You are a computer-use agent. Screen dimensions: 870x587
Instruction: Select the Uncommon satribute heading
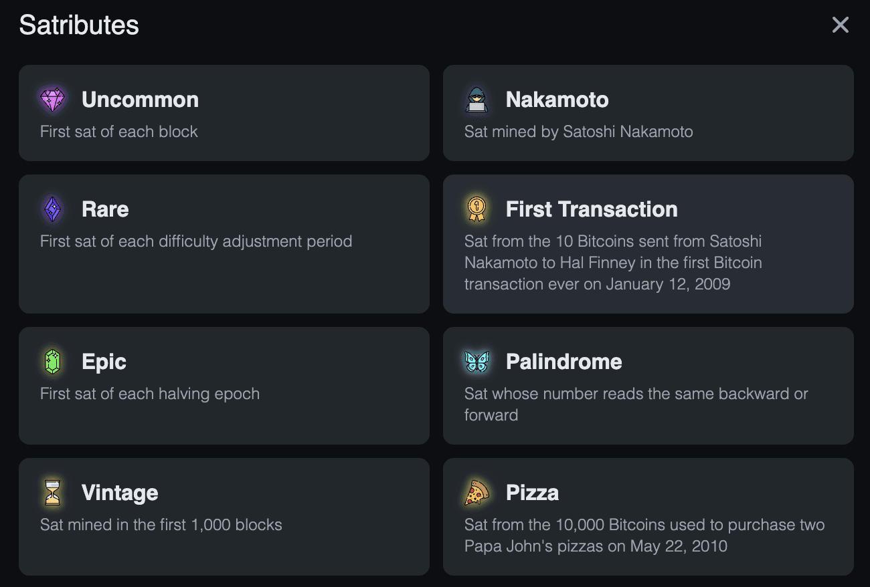140,100
